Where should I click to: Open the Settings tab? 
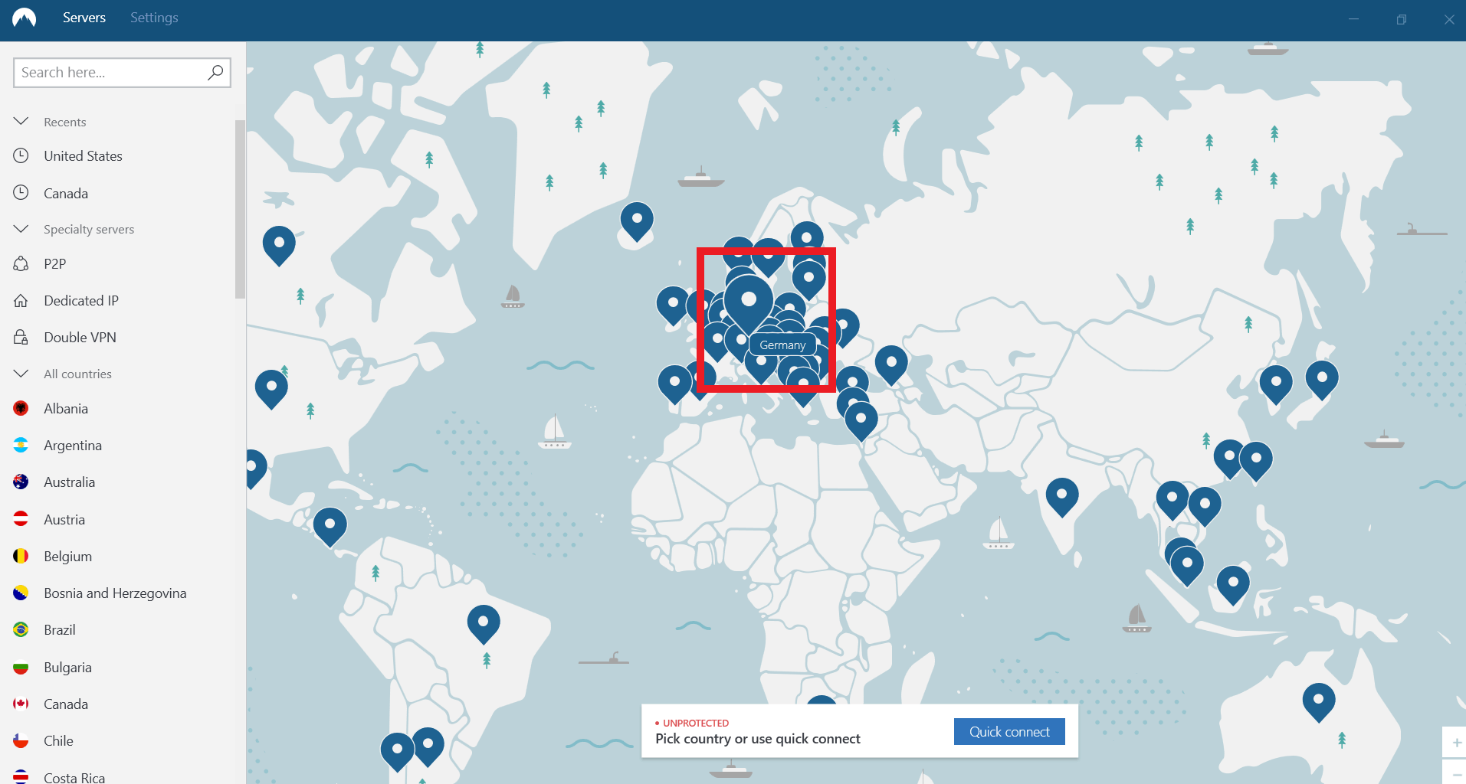point(154,18)
